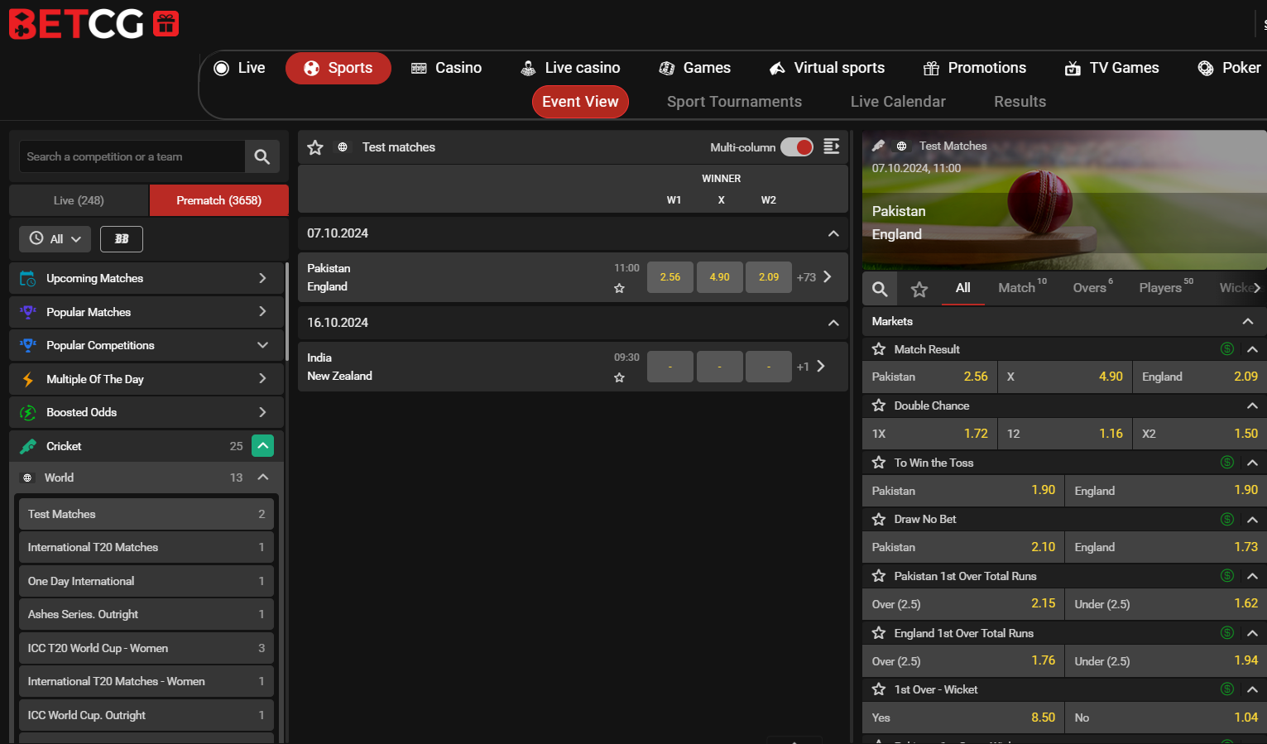
Task: Open +1 markets for India vs New Zealand
Action: coord(810,367)
